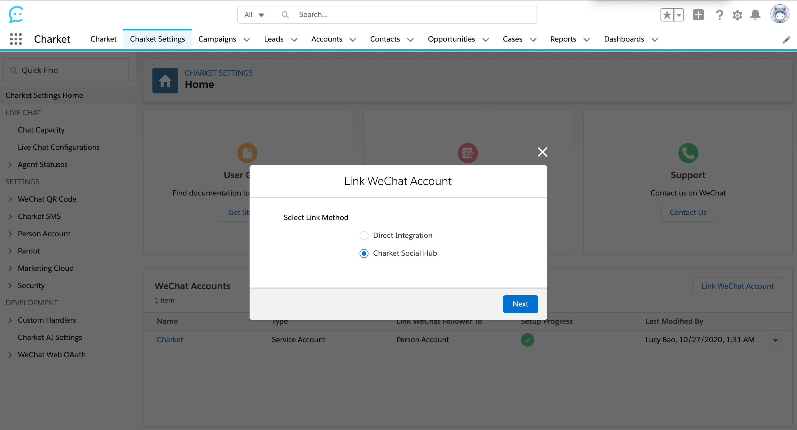Close the Link WeChat Account dialog
Viewport: 797px width, 430px height.
tap(542, 152)
